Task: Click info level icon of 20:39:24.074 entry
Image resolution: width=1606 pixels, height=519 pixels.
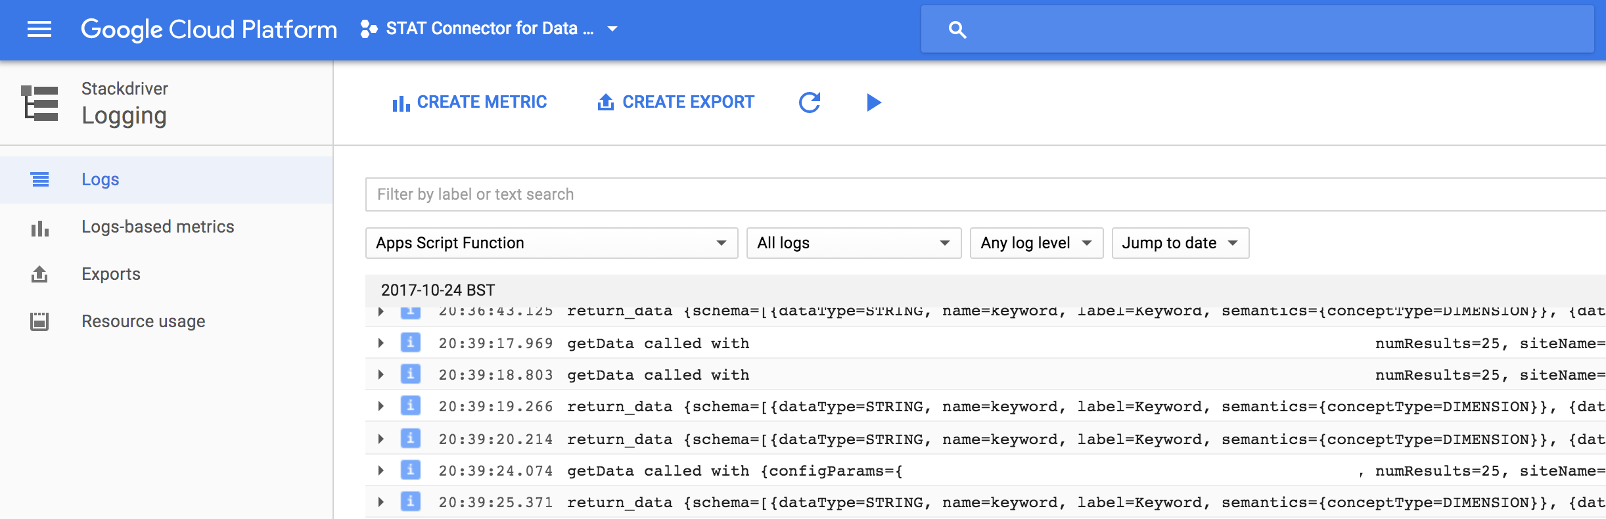Action: point(411,470)
